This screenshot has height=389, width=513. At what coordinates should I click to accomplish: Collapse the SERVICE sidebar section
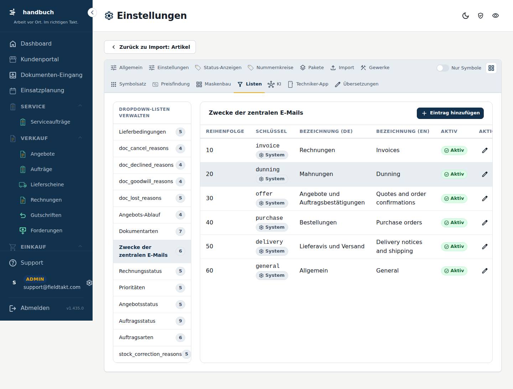80,106
